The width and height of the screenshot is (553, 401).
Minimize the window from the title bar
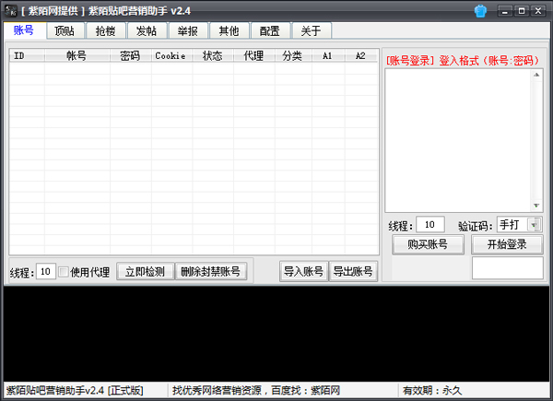(504, 10)
